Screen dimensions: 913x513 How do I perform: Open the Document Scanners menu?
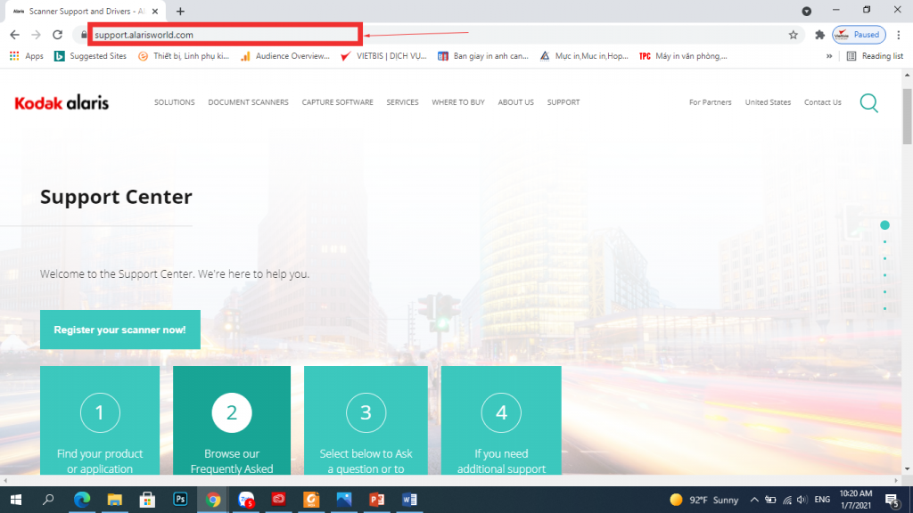tap(248, 102)
